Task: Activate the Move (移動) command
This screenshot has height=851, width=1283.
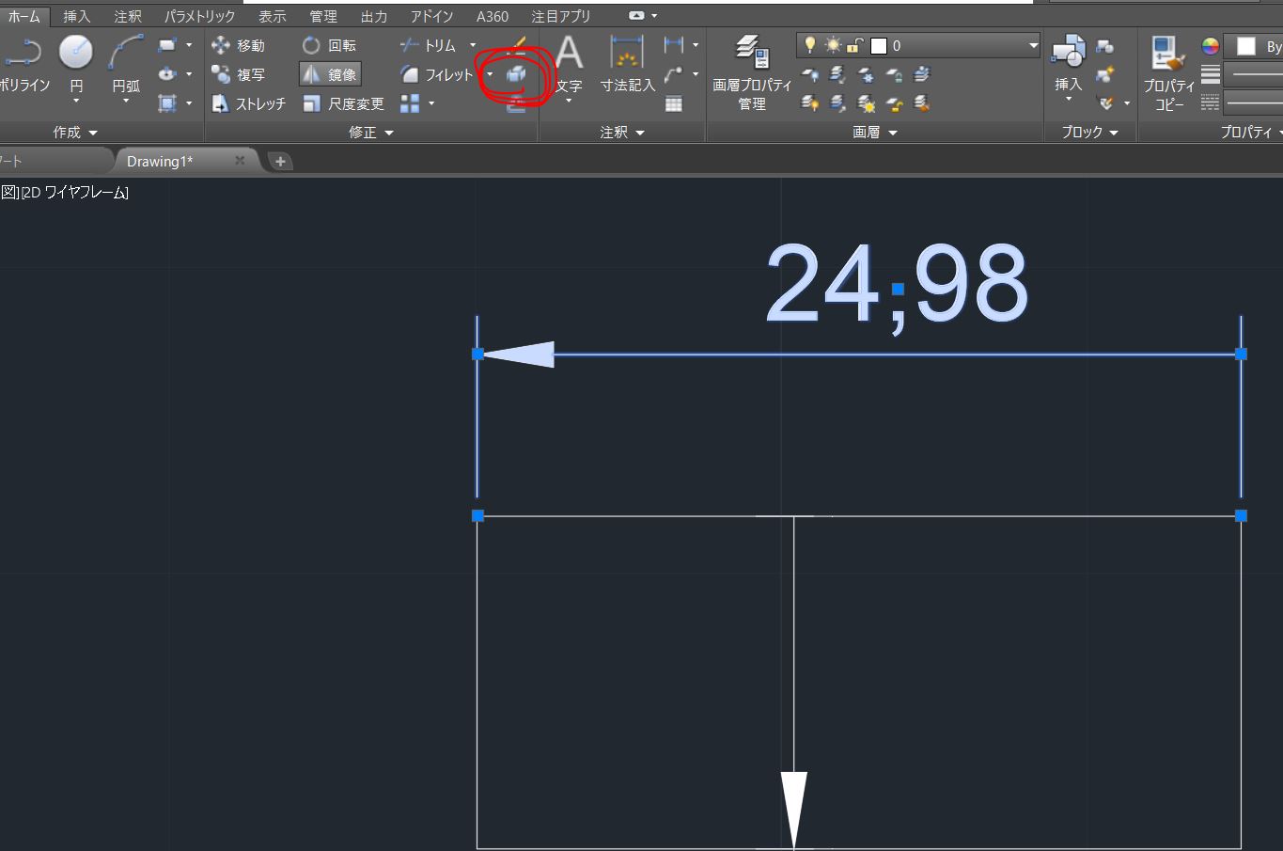Action: pos(239,45)
